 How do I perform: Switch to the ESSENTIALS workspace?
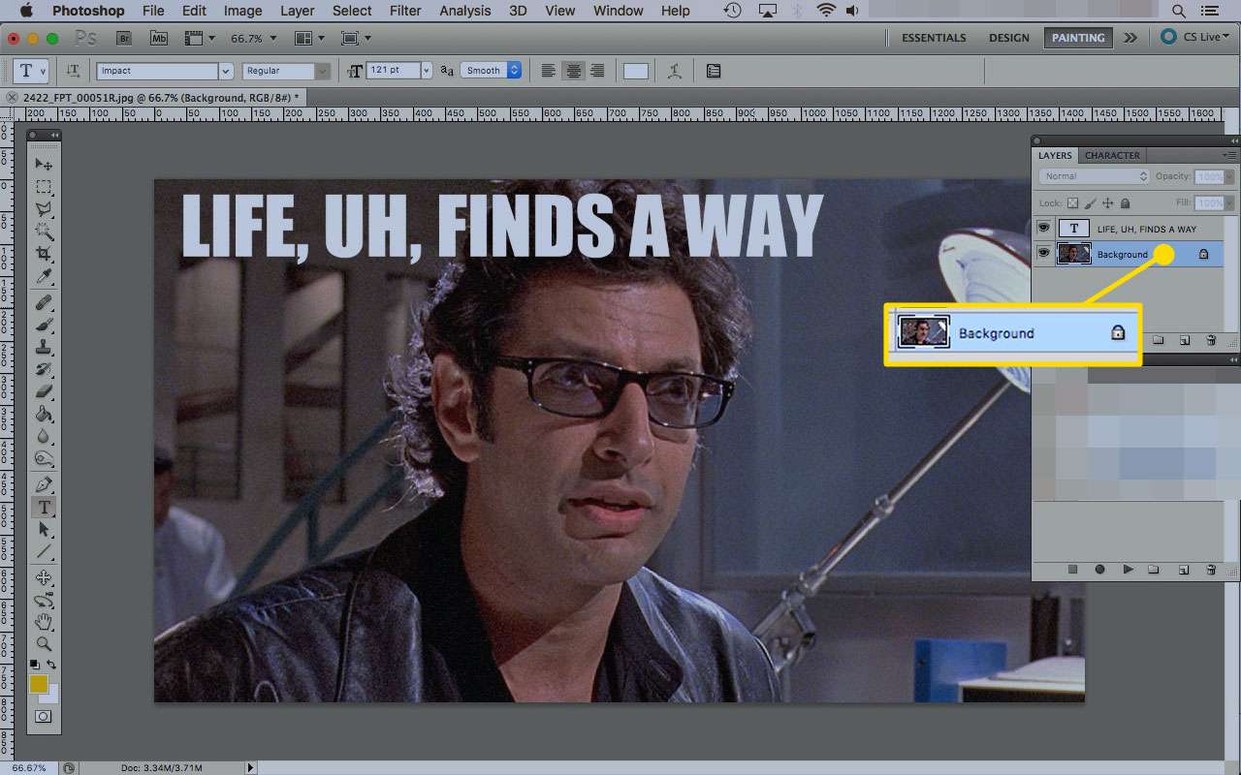click(934, 38)
